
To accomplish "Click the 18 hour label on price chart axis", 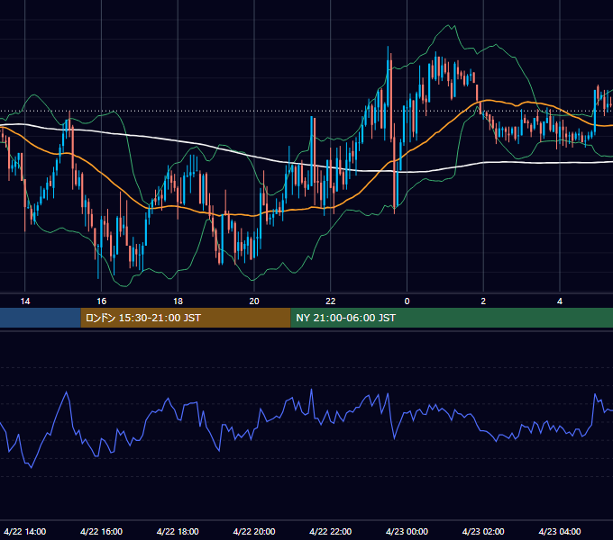I will pyautogui.click(x=178, y=301).
